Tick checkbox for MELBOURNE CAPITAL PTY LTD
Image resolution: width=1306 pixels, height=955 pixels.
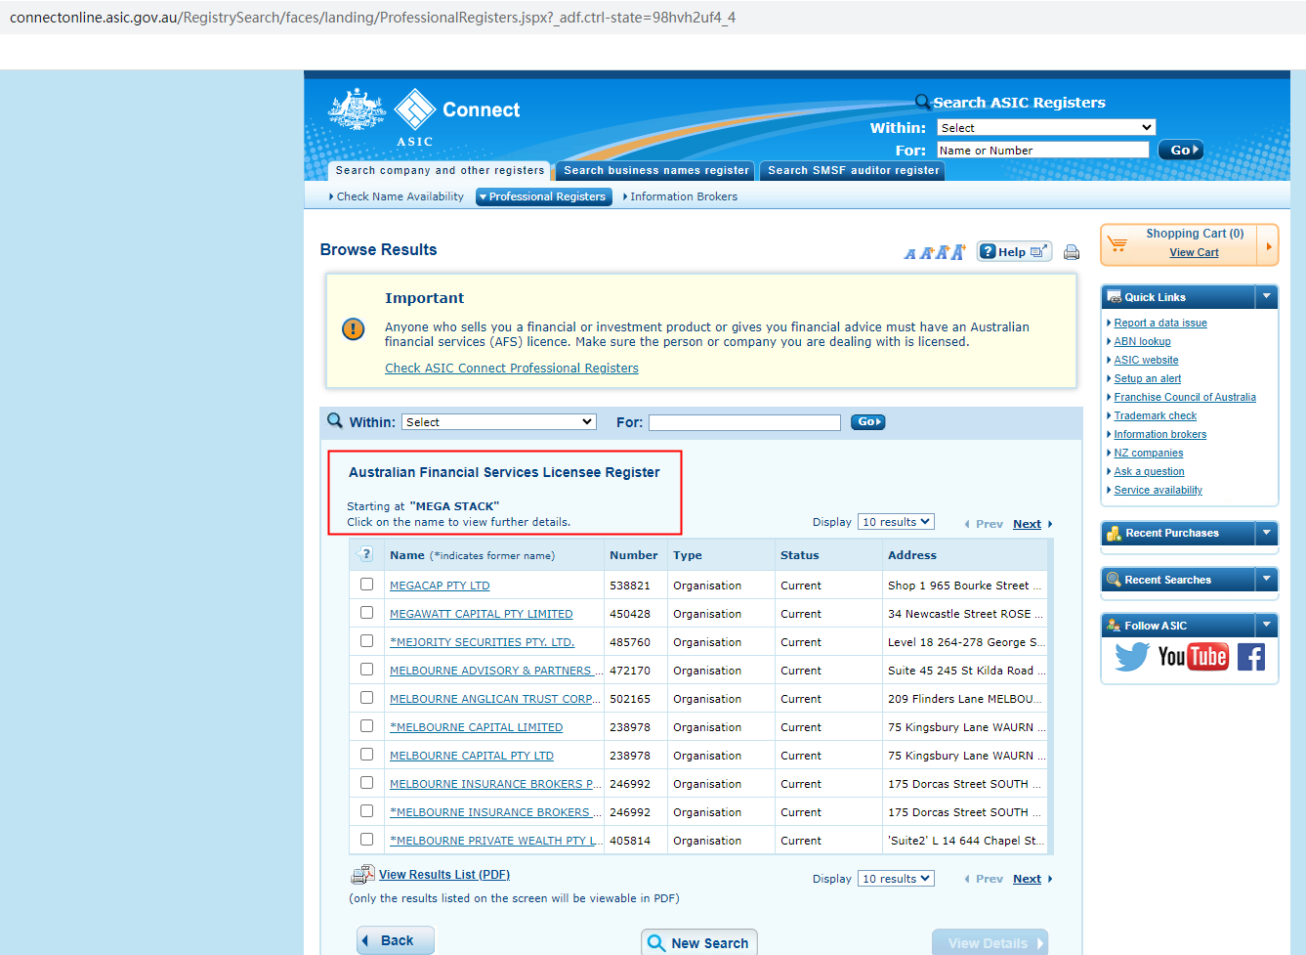366,755
